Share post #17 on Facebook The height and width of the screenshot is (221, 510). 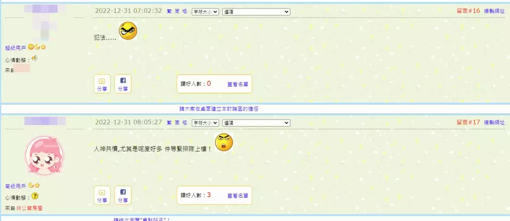pos(123,195)
